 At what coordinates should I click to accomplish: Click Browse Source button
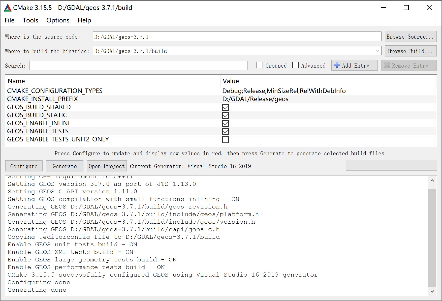pyautogui.click(x=411, y=37)
